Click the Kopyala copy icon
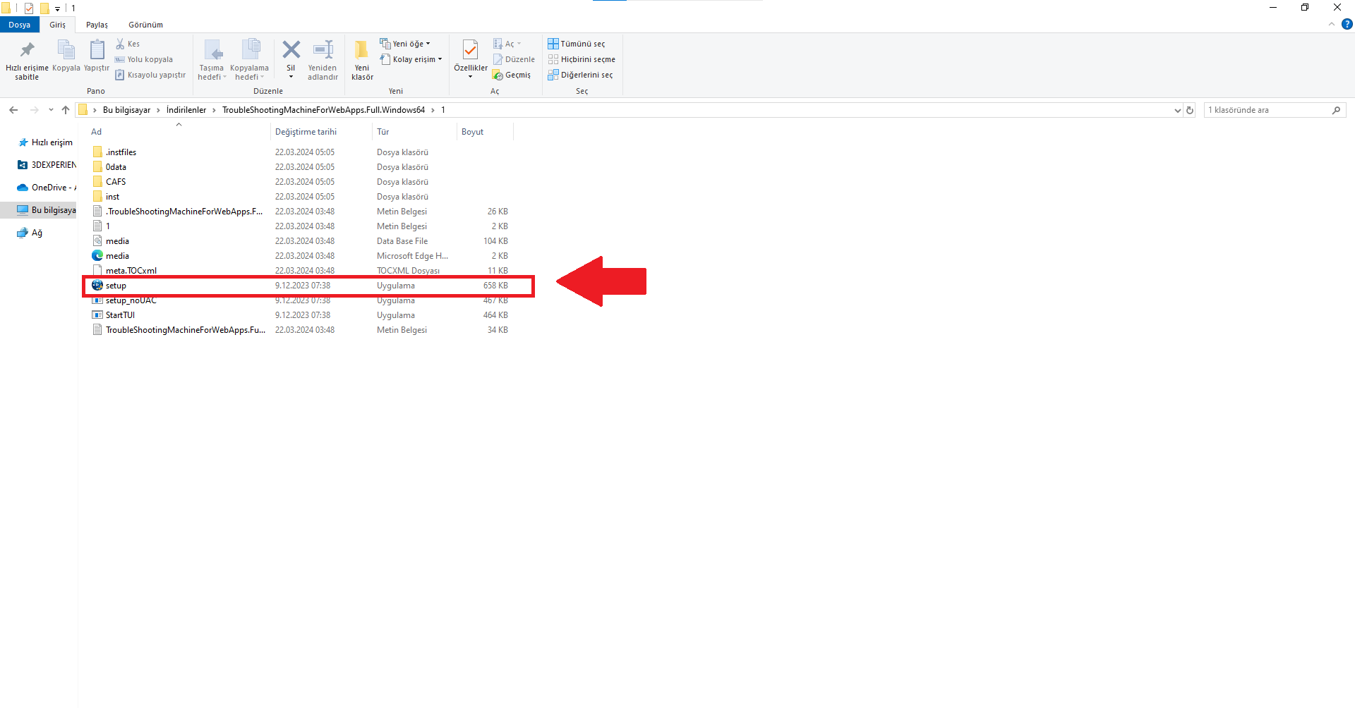 [66, 51]
